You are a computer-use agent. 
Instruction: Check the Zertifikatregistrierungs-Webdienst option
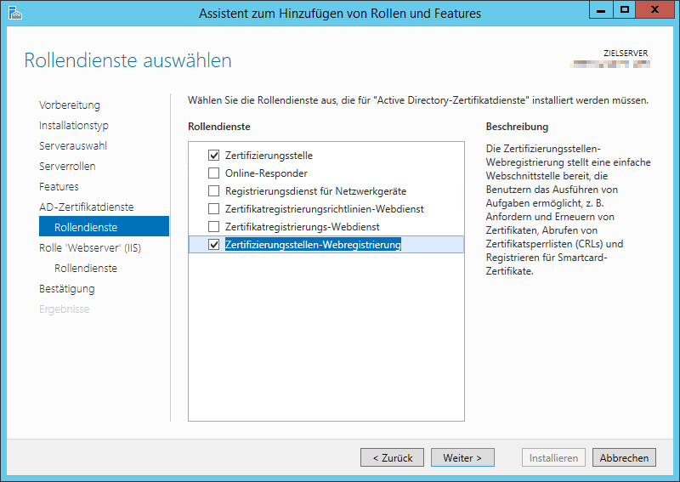tap(213, 227)
